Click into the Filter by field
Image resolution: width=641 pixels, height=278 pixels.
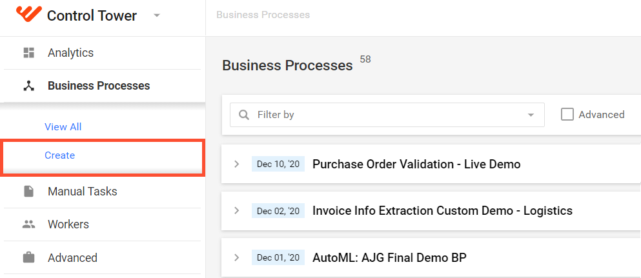pyautogui.click(x=387, y=115)
